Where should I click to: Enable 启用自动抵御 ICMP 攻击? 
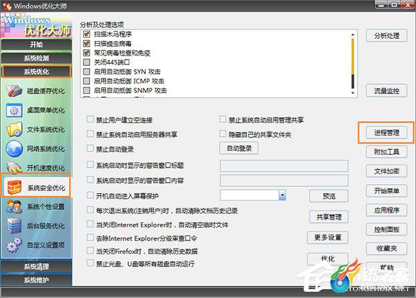(87, 81)
